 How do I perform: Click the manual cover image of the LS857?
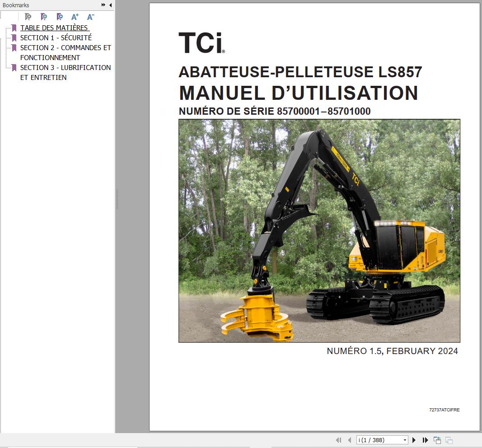[319, 231]
